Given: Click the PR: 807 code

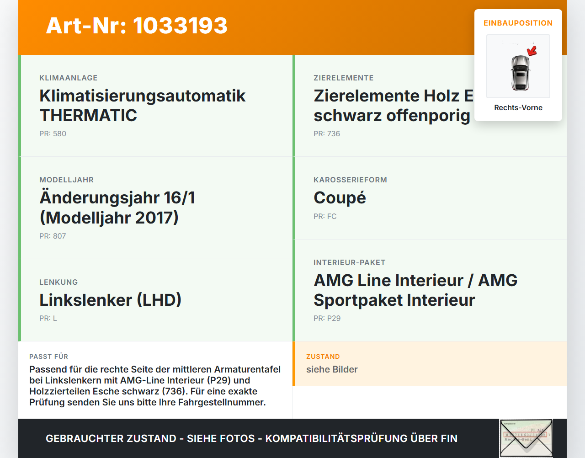Looking at the screenshot, I should click(x=53, y=236).
